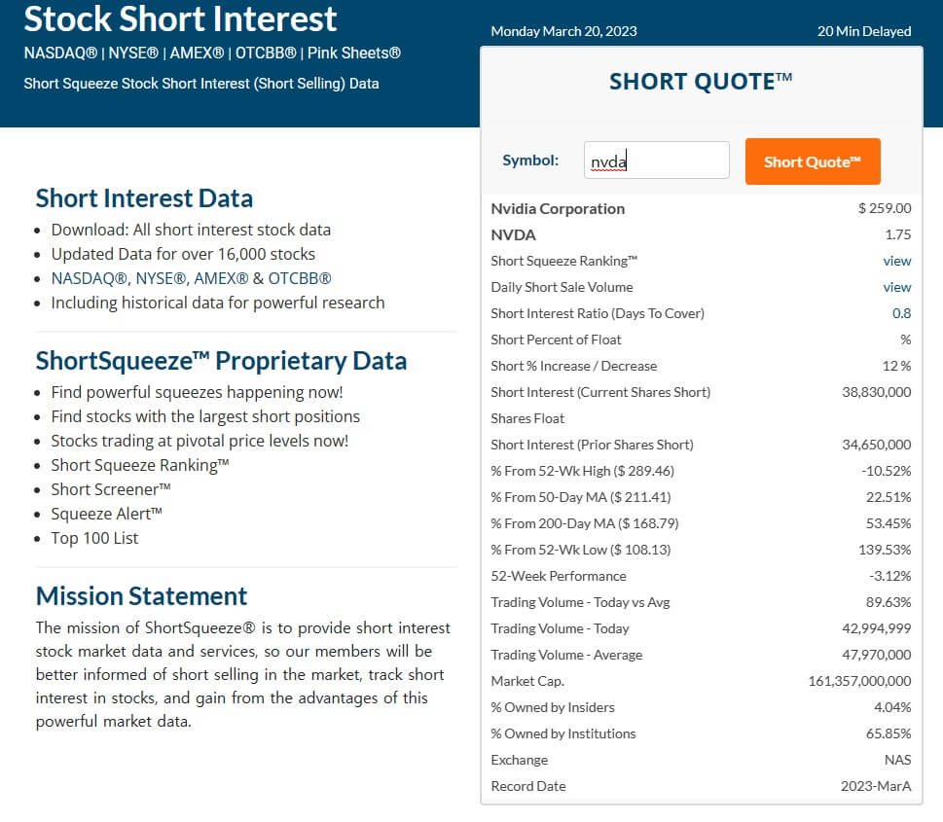
Task: Click 'Updated Data for over 16,000 stocks'
Action: pyautogui.click(x=183, y=254)
